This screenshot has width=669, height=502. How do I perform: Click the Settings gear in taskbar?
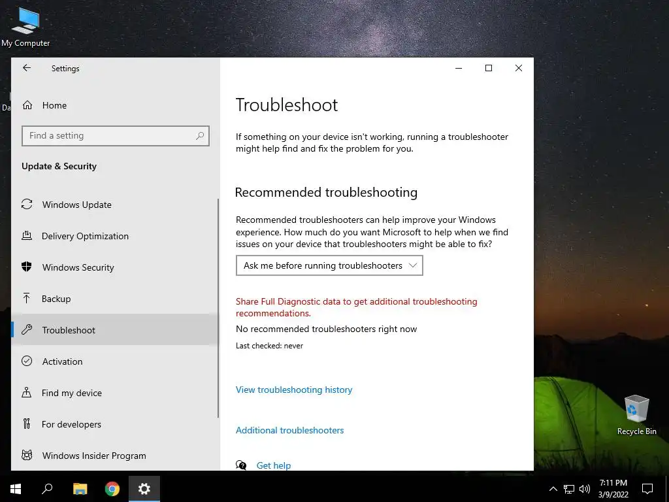144,489
